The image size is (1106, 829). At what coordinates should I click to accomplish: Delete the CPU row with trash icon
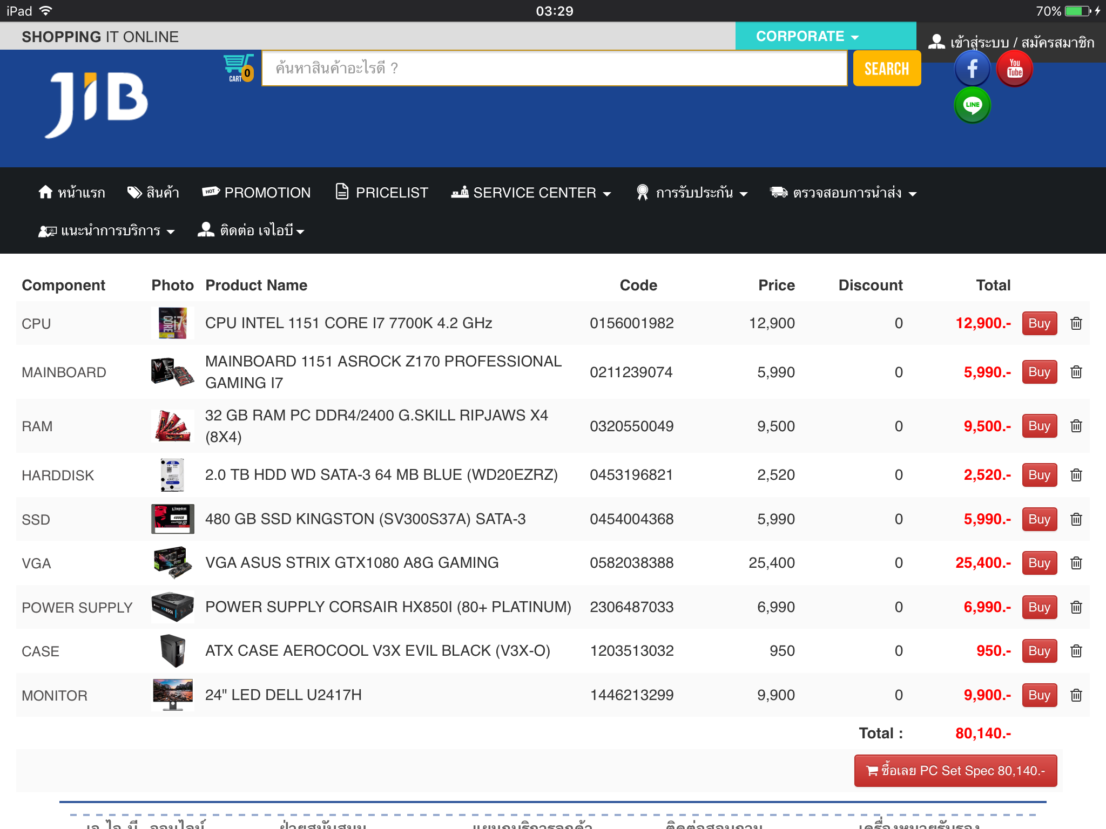tap(1076, 323)
